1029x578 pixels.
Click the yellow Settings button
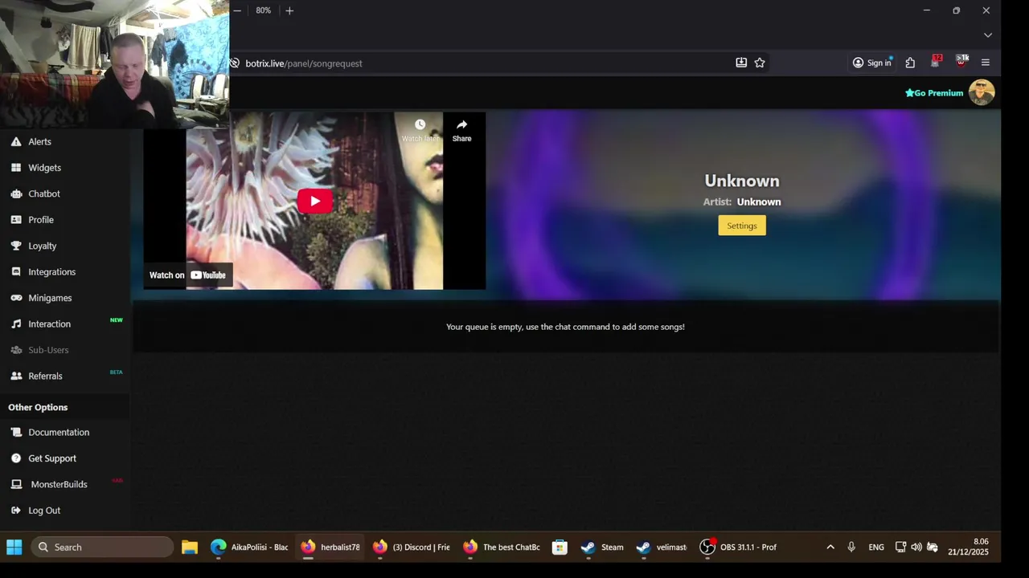click(742, 226)
